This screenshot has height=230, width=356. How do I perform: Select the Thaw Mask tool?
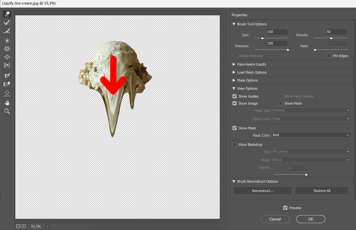tap(7, 84)
